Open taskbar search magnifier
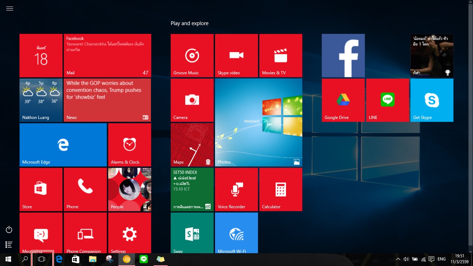Image resolution: width=473 pixels, height=266 pixels. pos(25,259)
